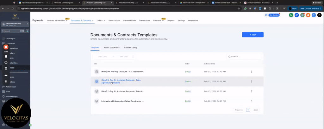
Task: Restart the recording with the circular arrow icon
Action: coord(6,62)
